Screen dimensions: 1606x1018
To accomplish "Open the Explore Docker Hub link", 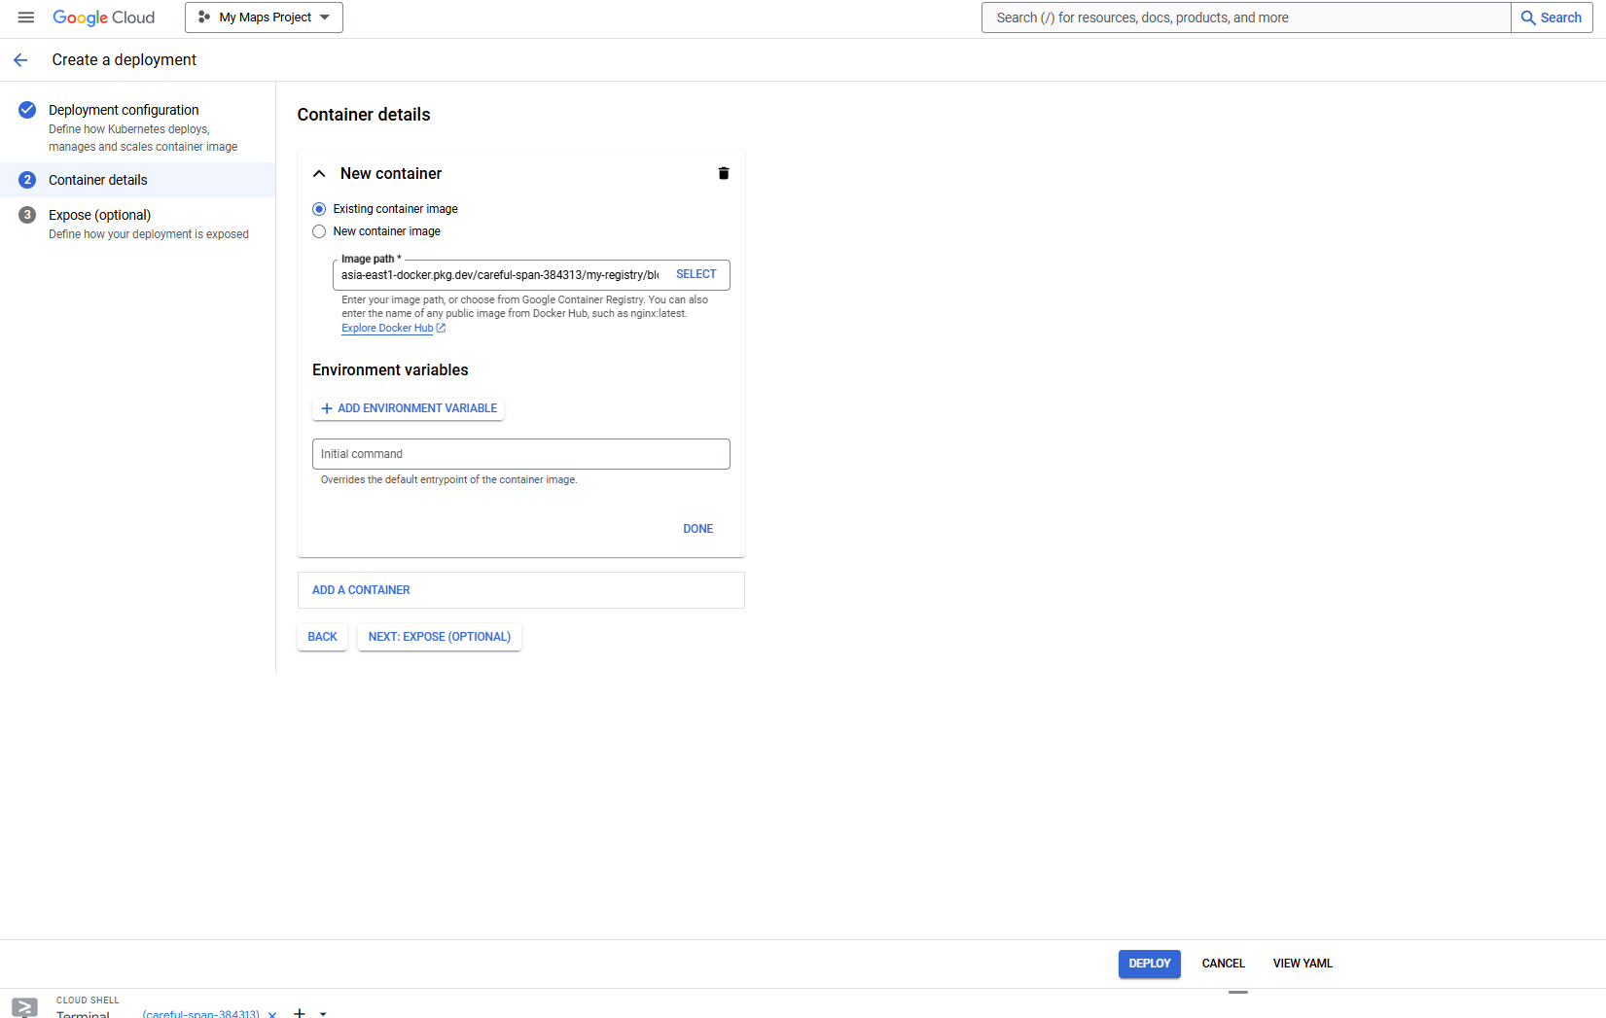I will pos(386,328).
